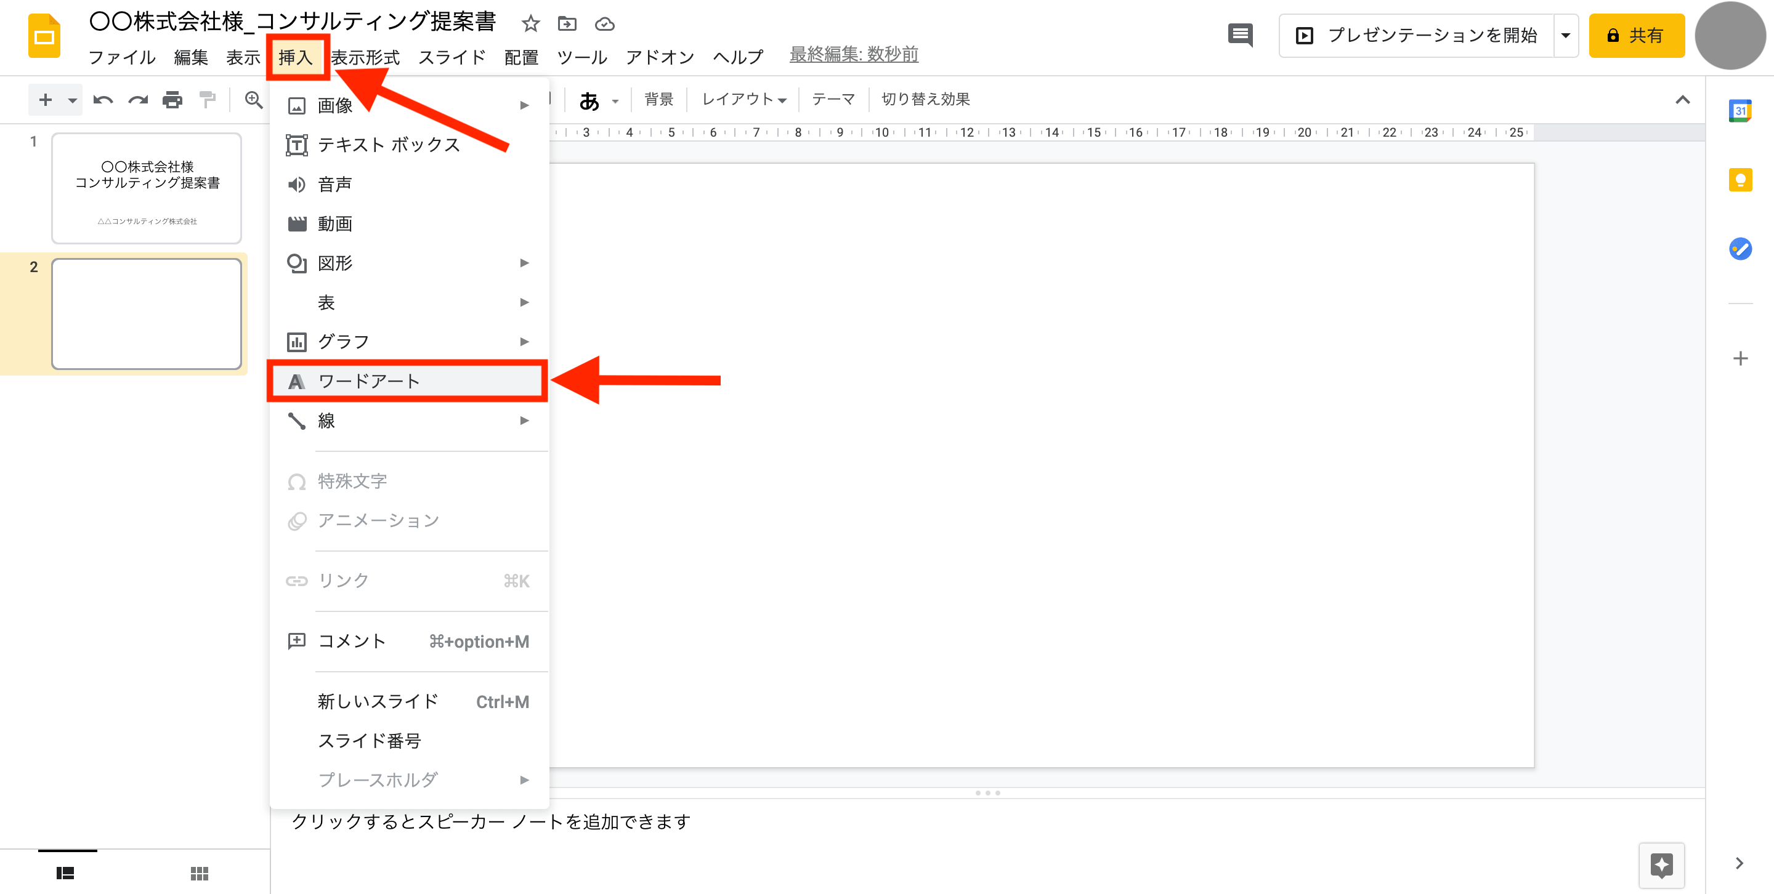
Task: Expand input tools dropdown arrow
Action: pyautogui.click(x=616, y=101)
